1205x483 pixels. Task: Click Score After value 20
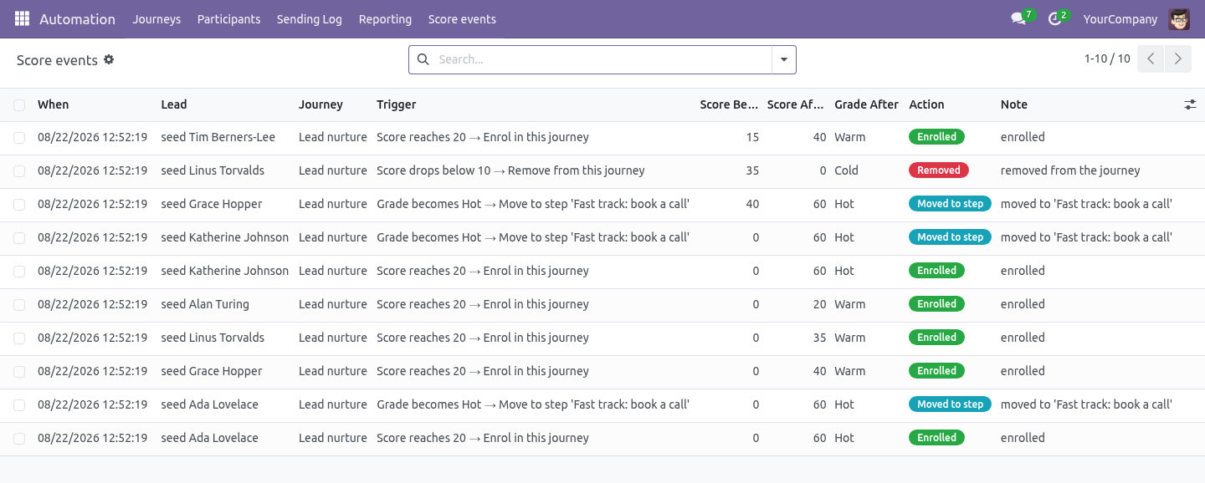819,304
